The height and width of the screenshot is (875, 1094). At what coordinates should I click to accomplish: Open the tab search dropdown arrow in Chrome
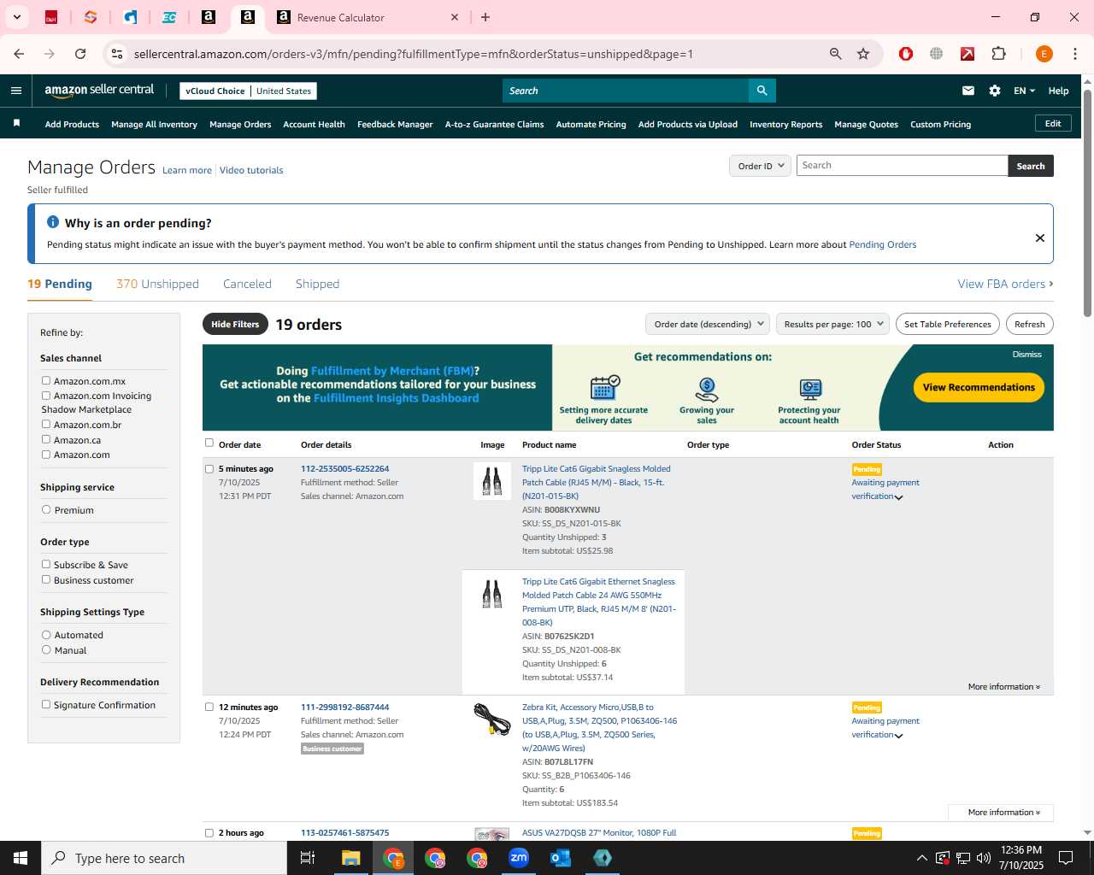pyautogui.click(x=16, y=17)
